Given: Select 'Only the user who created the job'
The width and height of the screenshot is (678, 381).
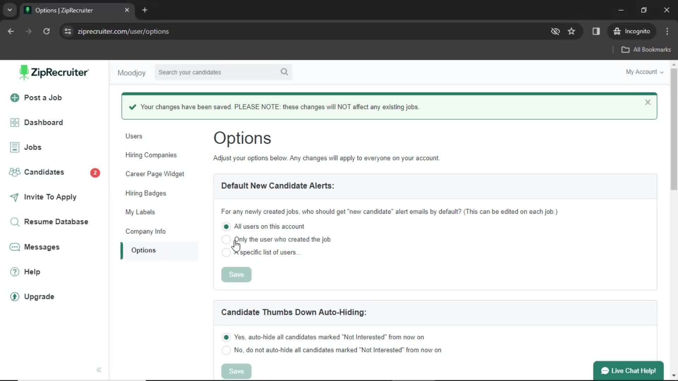Looking at the screenshot, I should (x=226, y=239).
